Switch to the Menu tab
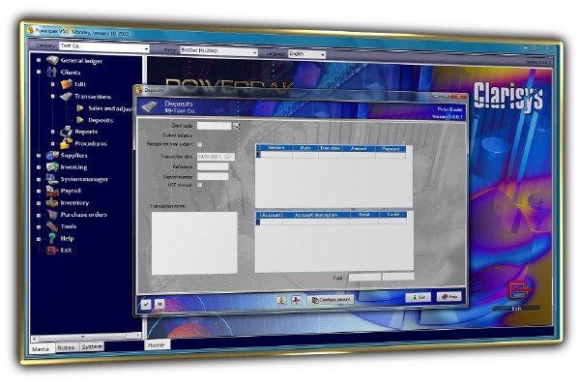The image size is (580, 387). (41, 349)
